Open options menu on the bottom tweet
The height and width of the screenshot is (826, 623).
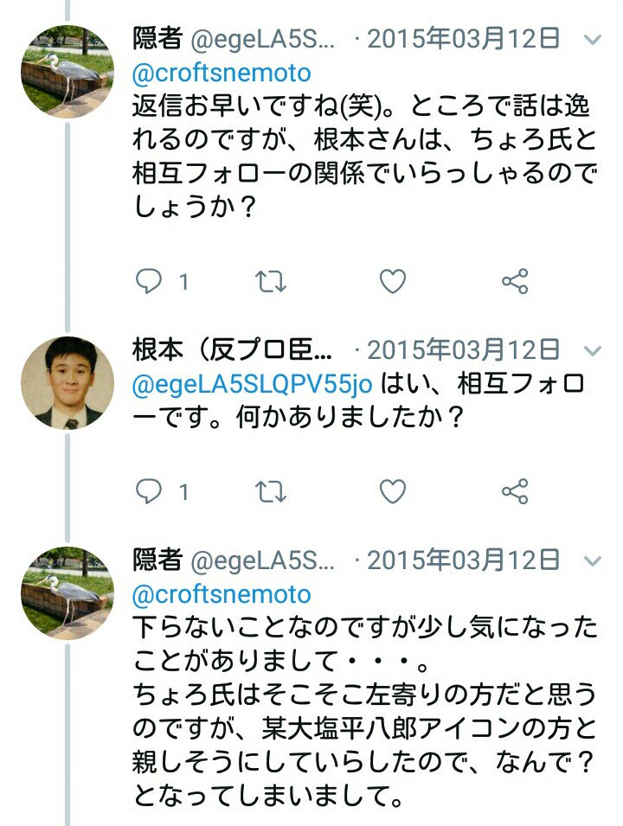coord(592,560)
